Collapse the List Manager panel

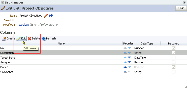coord(3,3)
